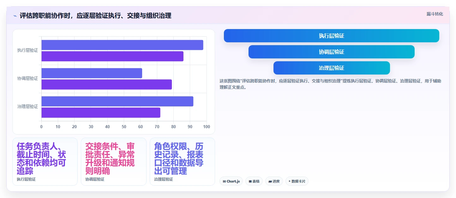Image resolution: width=456 pixels, height=198 pixels.
Task: Click the x-axis tick value 50
Action: point(124,127)
